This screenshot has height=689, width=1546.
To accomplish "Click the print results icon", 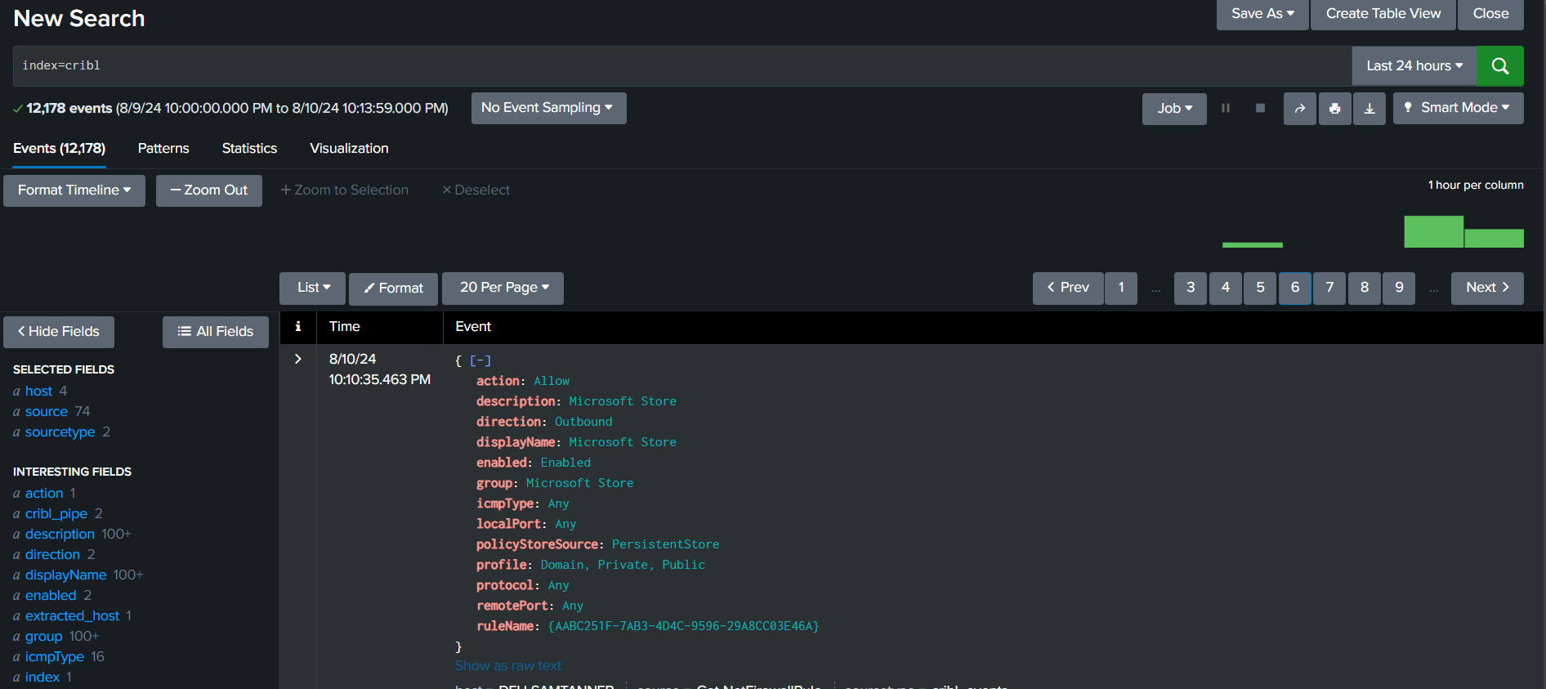I will click(1334, 108).
